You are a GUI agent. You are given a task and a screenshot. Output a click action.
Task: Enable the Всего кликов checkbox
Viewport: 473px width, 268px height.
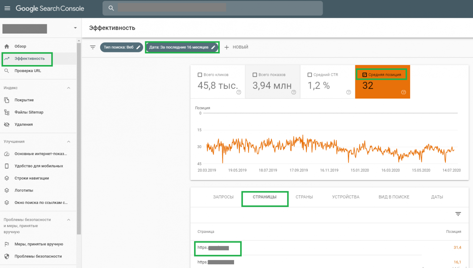[200, 75]
